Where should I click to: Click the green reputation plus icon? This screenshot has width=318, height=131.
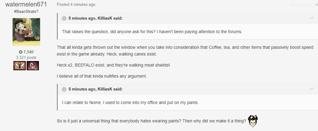[21, 52]
